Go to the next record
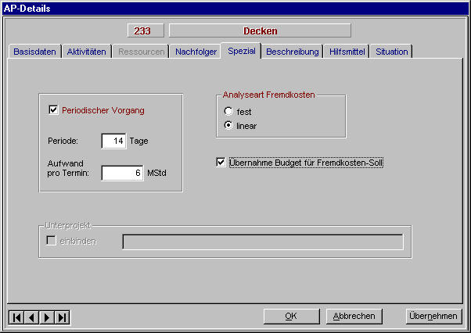 coord(47,317)
